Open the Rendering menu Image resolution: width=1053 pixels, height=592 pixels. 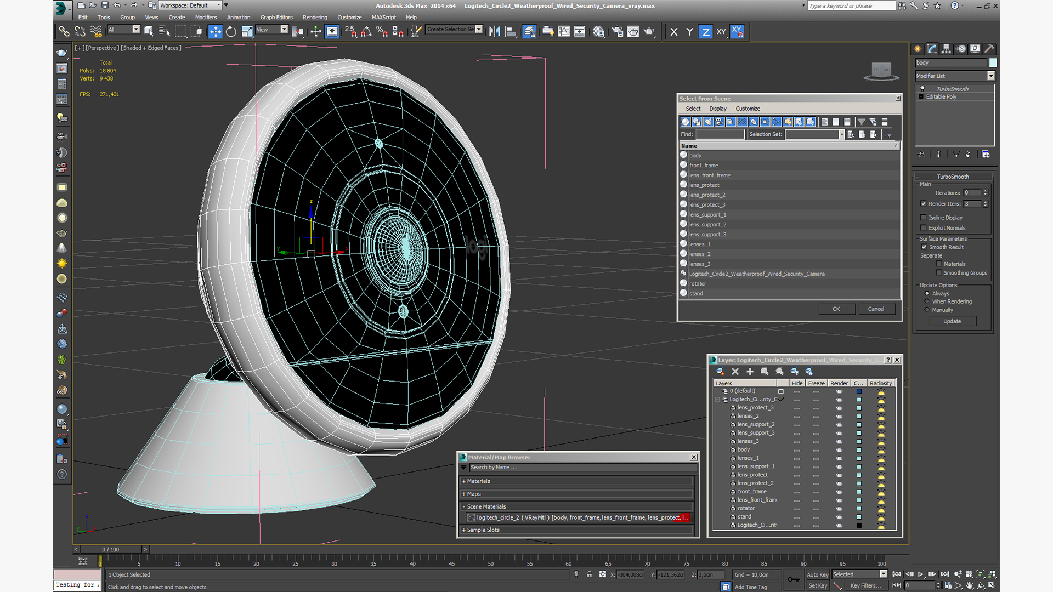click(x=315, y=18)
